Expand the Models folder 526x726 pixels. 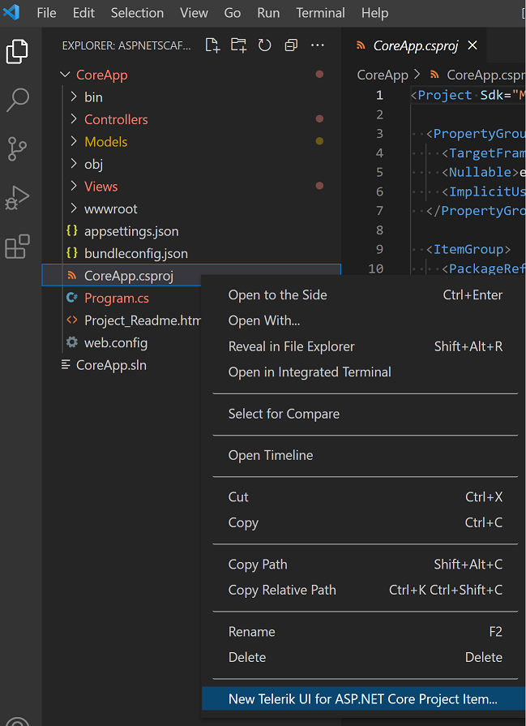point(74,141)
